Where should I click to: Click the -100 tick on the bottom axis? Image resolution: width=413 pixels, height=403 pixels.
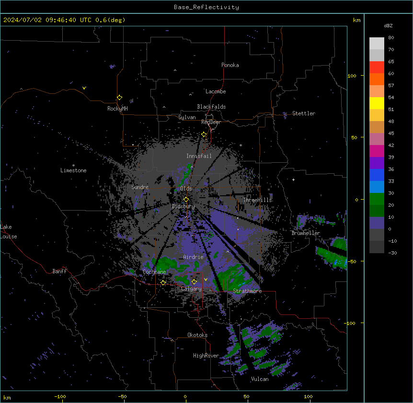pos(60,396)
